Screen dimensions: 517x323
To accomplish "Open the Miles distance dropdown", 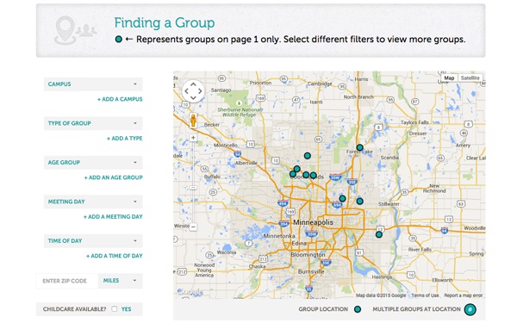I will [120, 281].
